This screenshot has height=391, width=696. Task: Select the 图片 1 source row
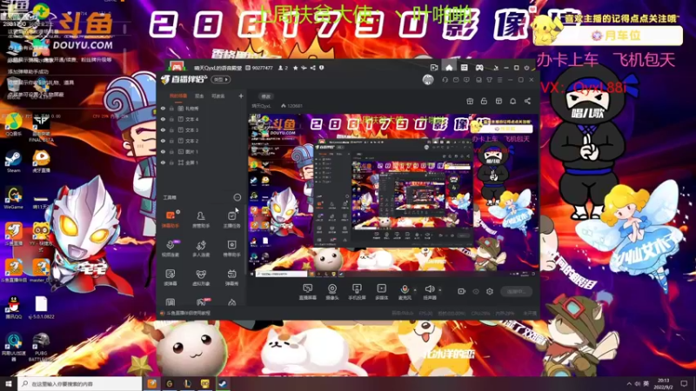coord(202,151)
